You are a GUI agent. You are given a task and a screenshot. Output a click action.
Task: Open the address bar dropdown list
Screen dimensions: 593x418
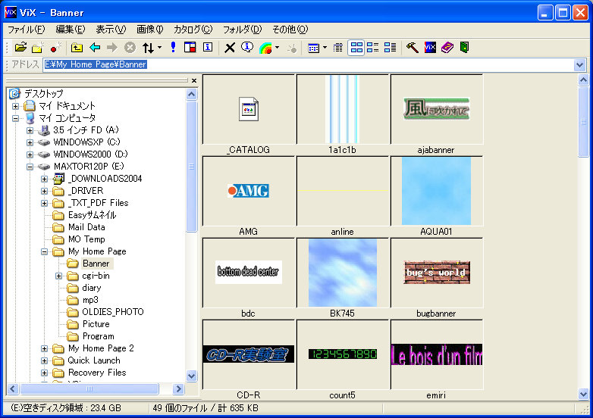click(x=580, y=65)
